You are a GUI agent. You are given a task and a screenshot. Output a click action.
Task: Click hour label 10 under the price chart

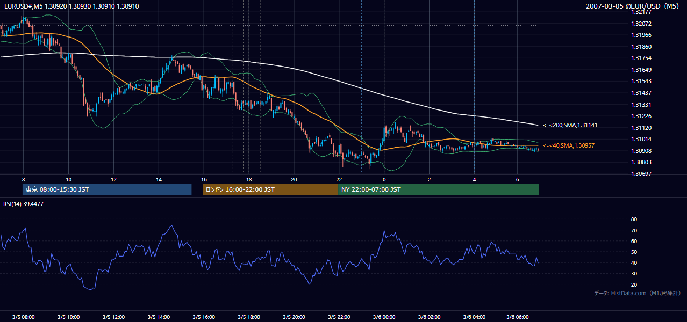click(x=68, y=179)
